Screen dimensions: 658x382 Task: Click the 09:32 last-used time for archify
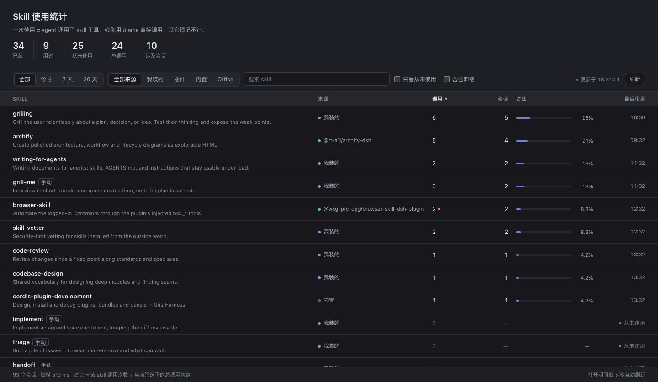pos(638,140)
